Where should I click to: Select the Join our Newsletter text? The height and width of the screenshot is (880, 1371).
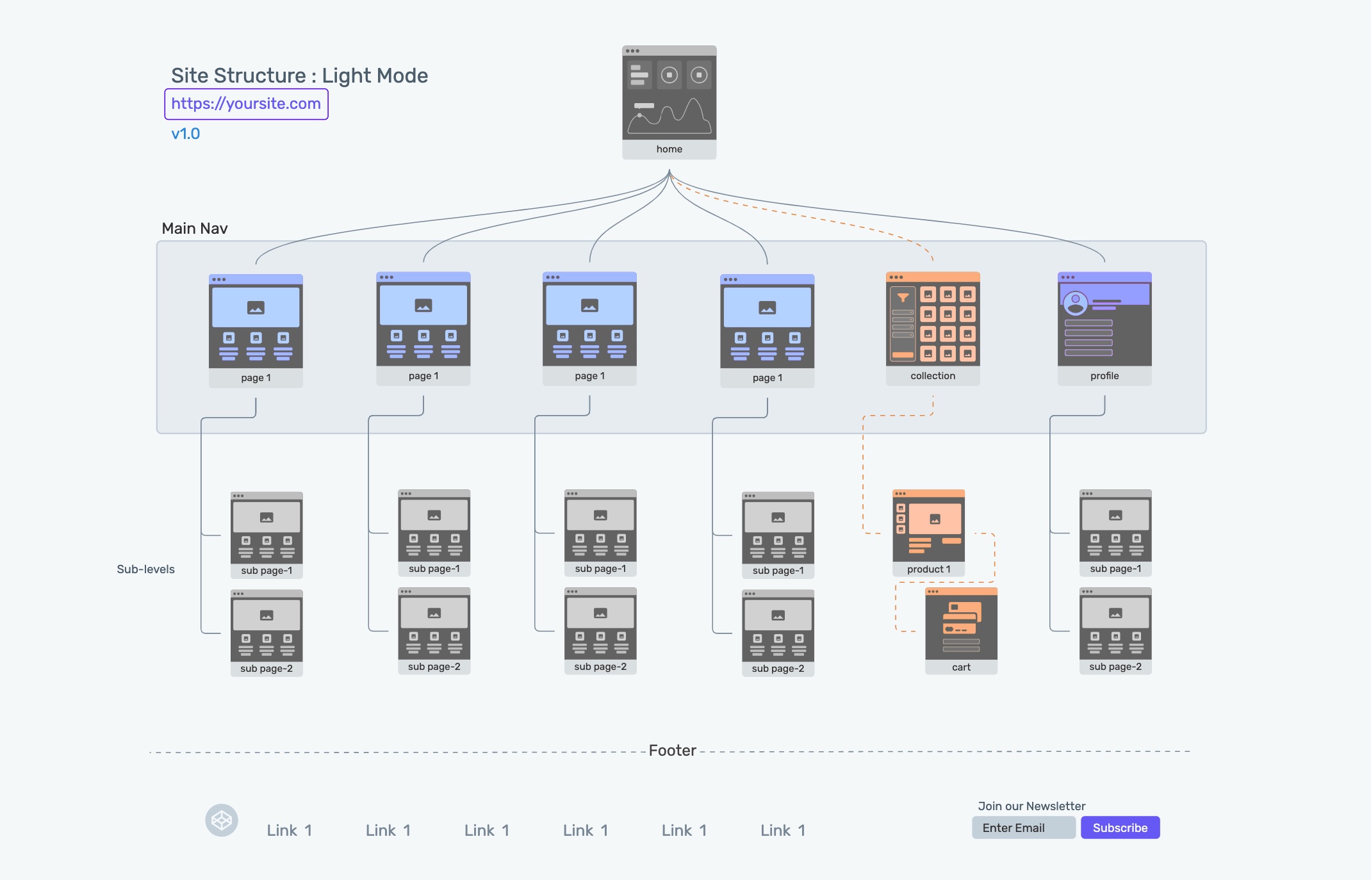(x=1031, y=806)
